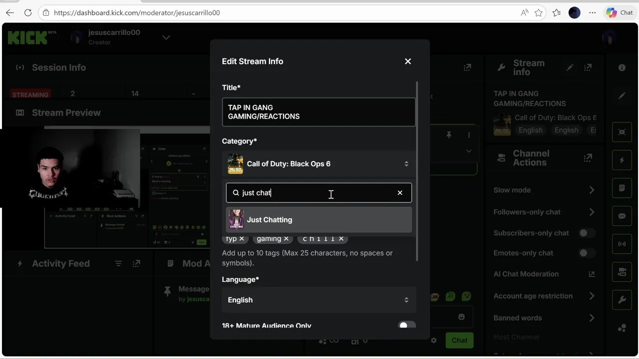Viewport: 639px width, 359px height.
Task: Bookmark this page with the star icon
Action: pos(538,12)
